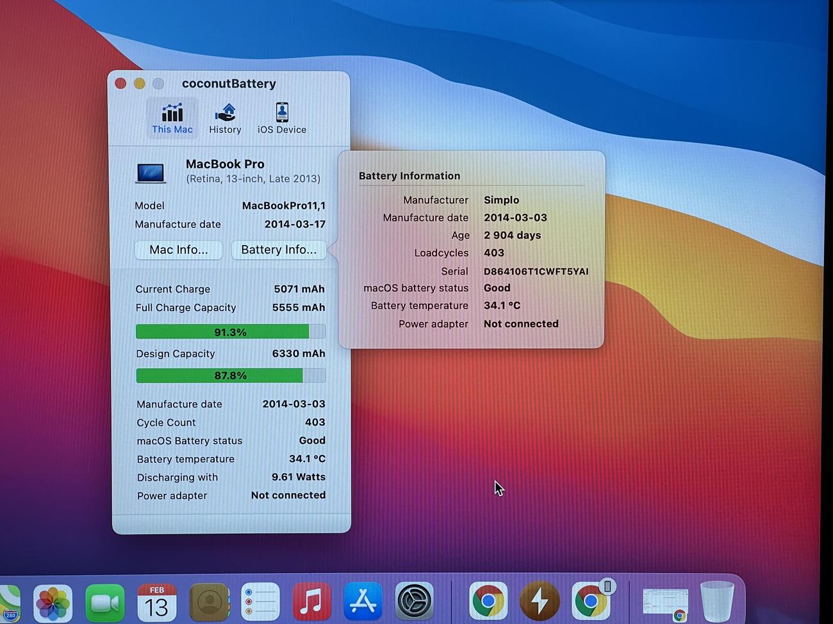833x624 pixels.
Task: Click the Full Charge Capacity value 5555 mAh
Action: [x=299, y=307]
